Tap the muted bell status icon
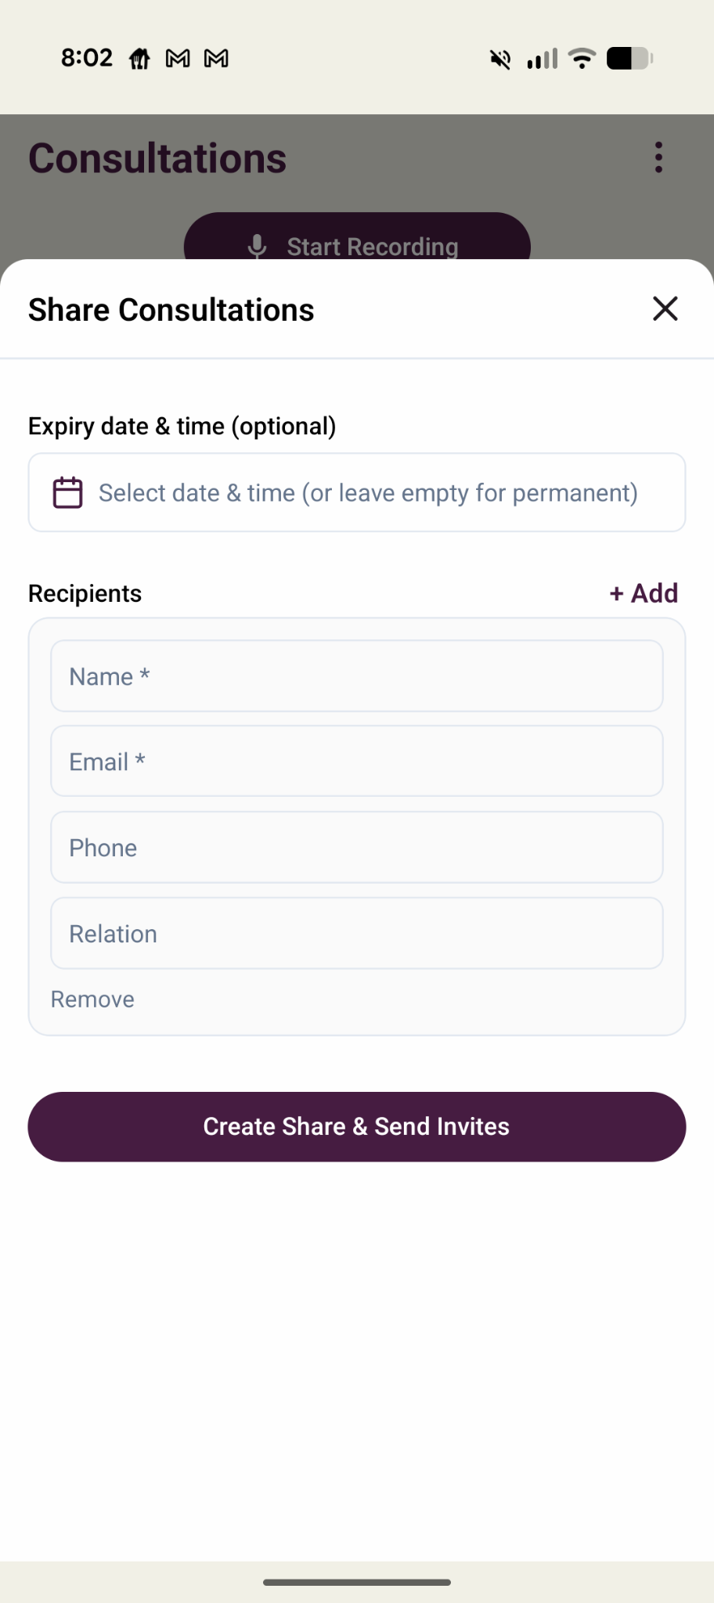The image size is (714, 1603). [500, 59]
